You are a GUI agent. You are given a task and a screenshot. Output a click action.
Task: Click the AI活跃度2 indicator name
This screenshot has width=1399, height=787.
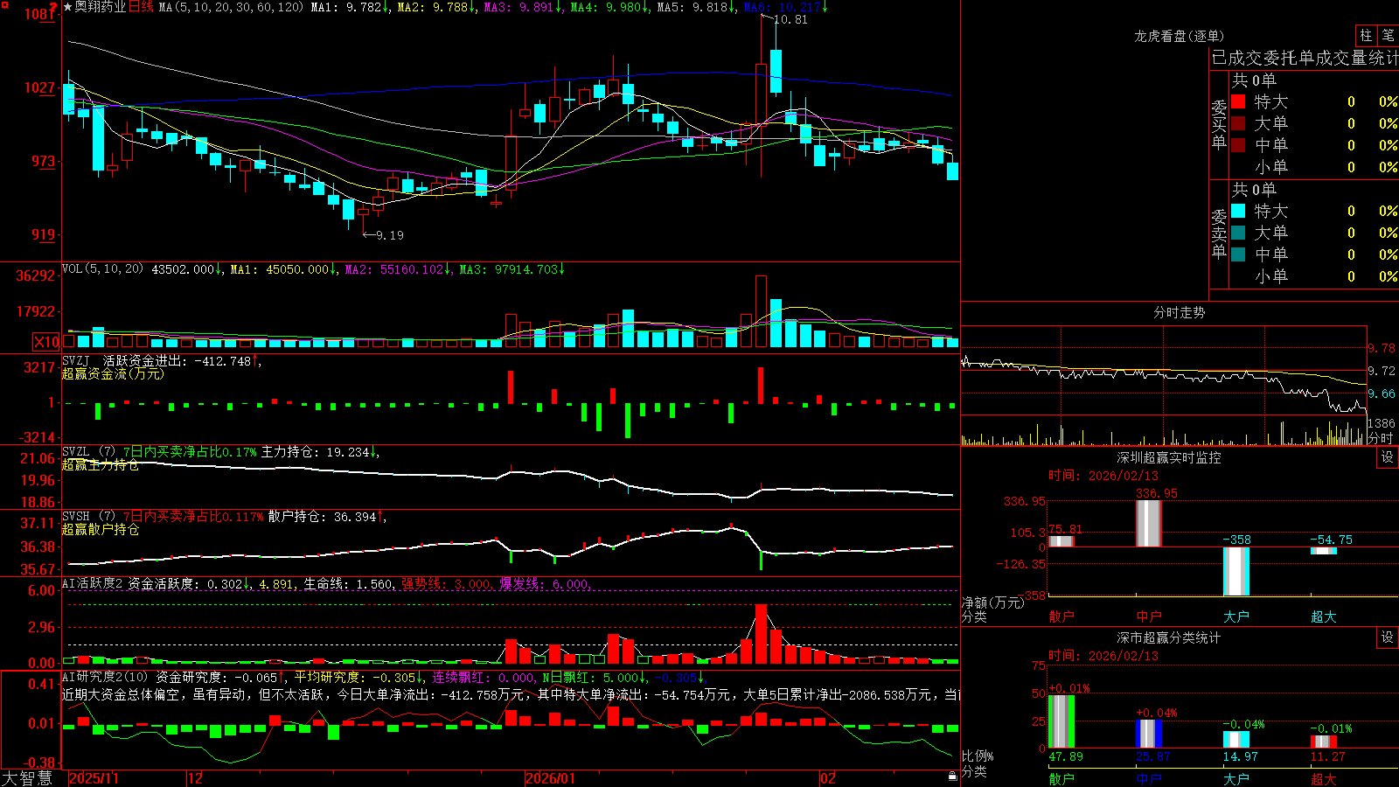click(x=92, y=583)
